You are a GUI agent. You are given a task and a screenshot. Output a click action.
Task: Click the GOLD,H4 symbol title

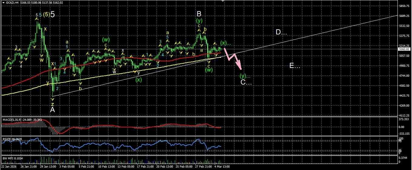point(12,2)
